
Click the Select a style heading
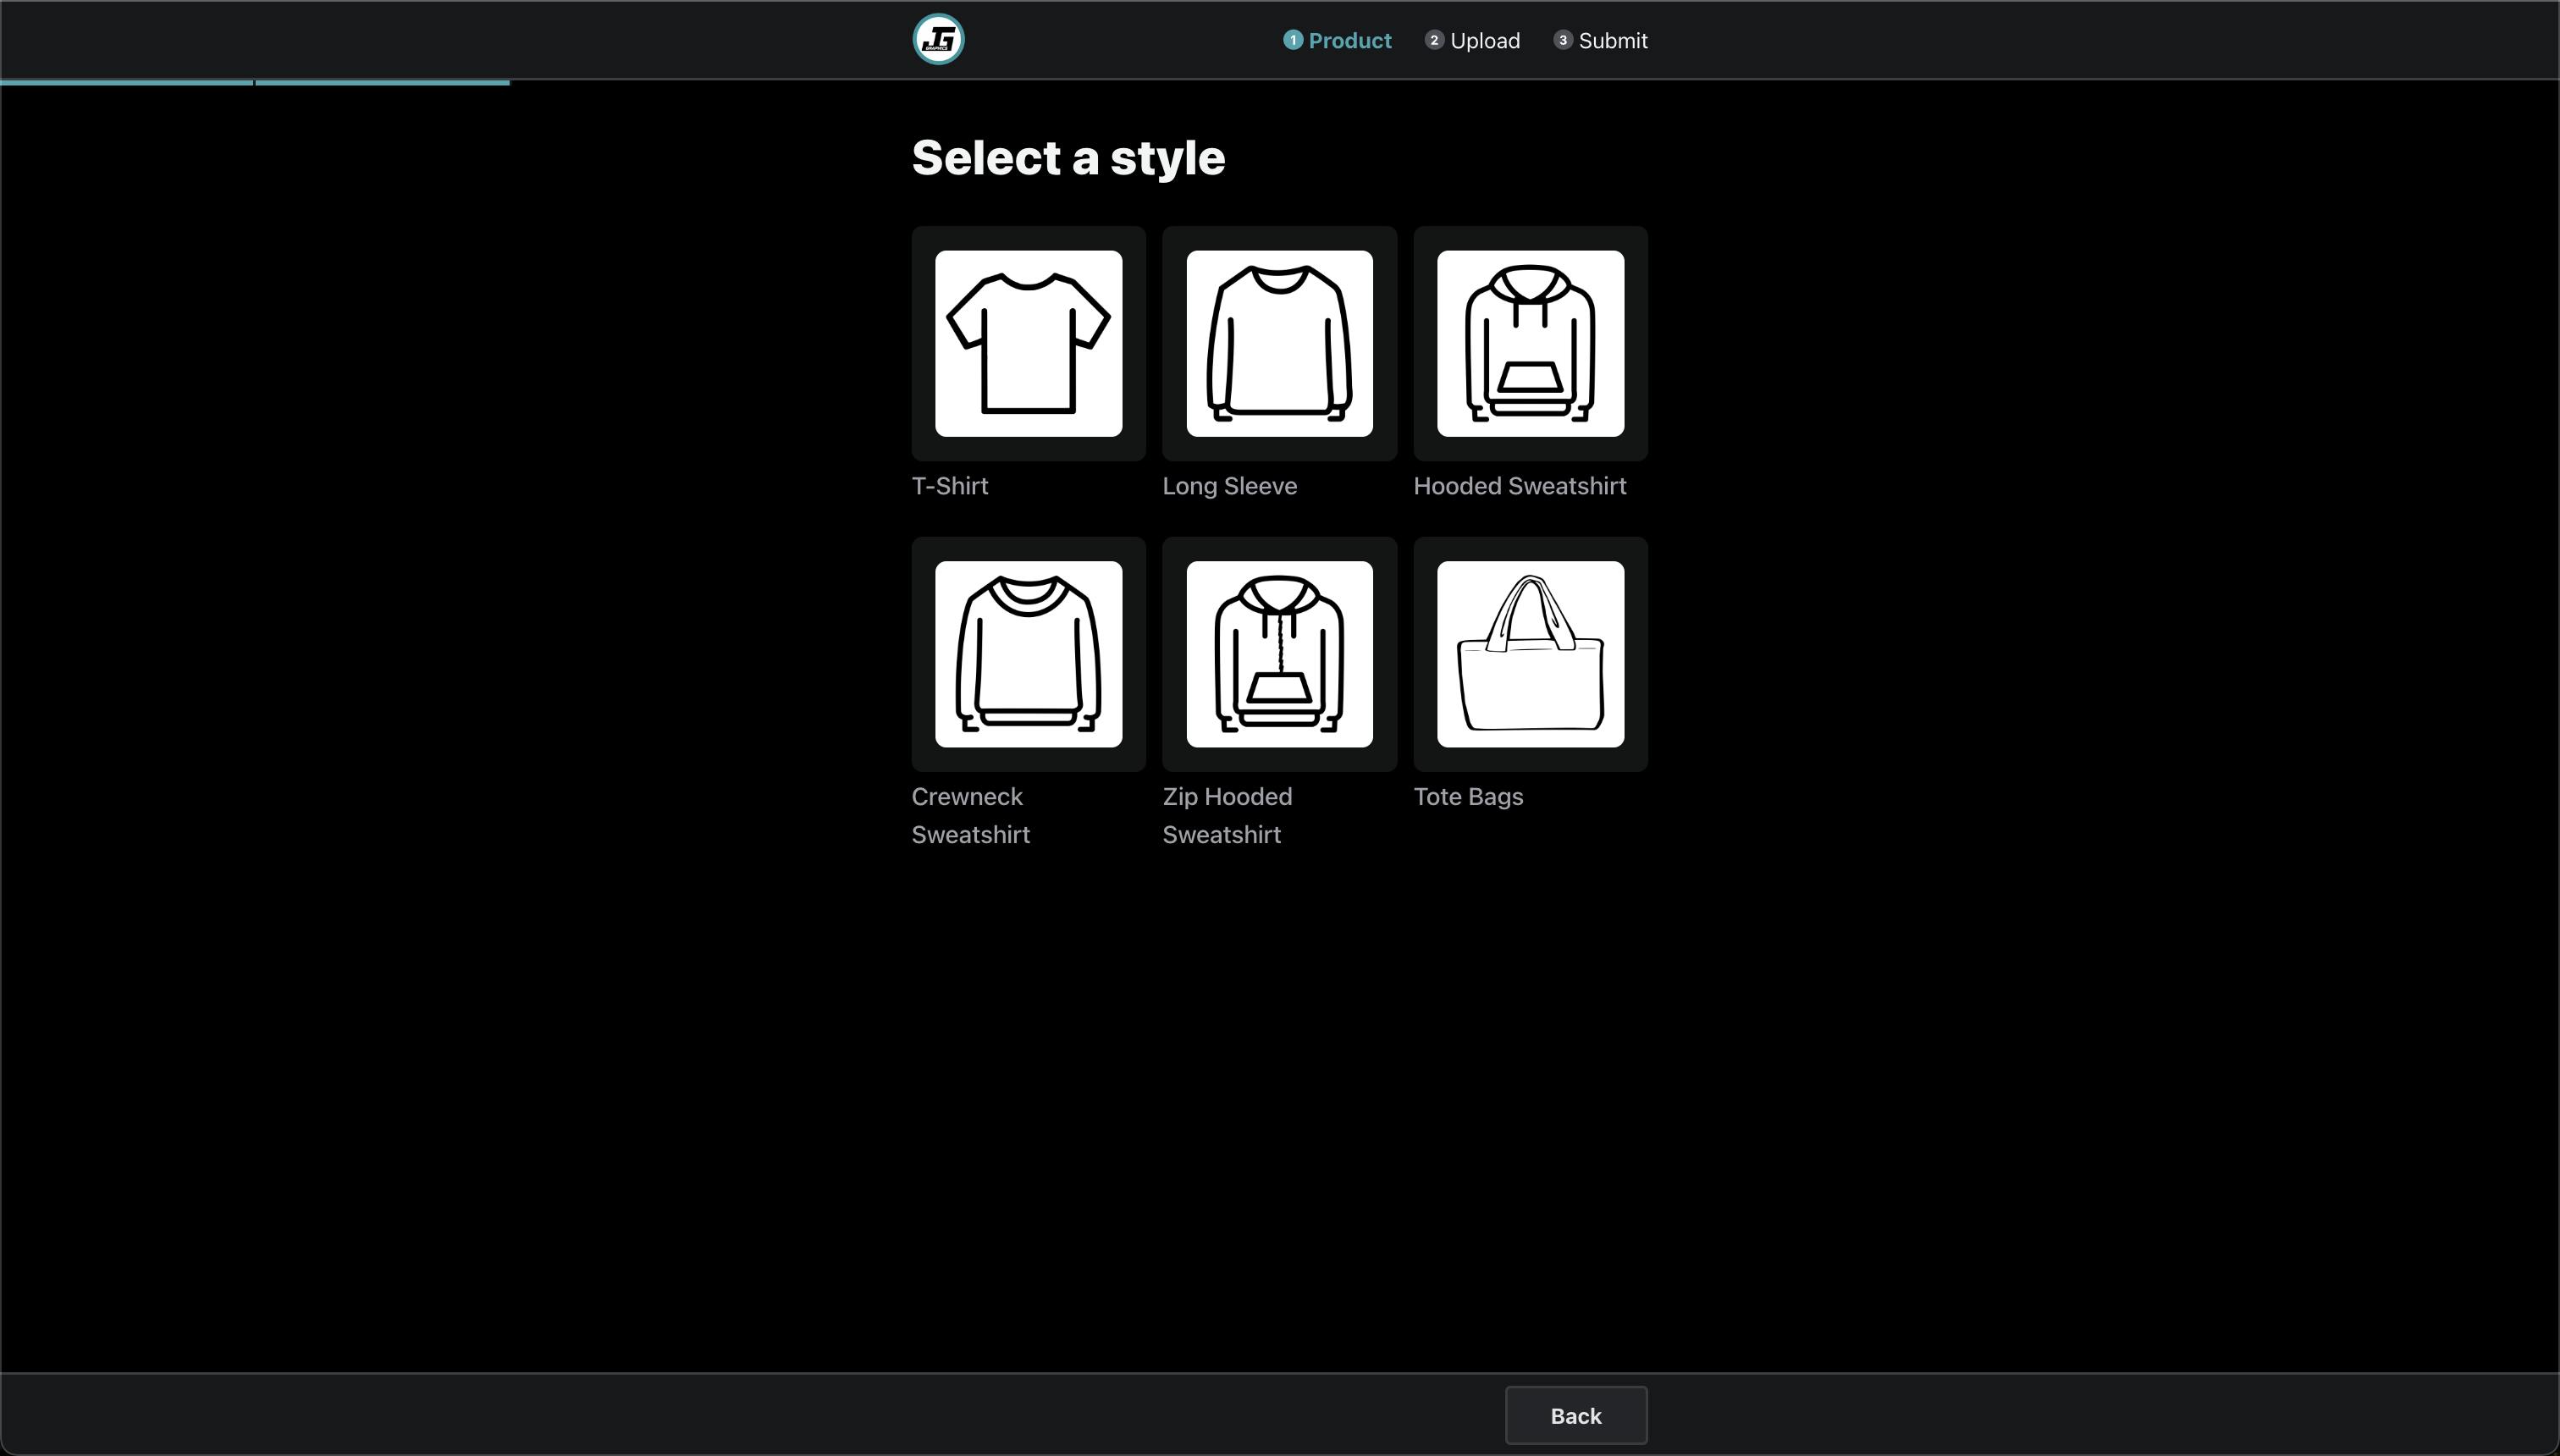1067,157
